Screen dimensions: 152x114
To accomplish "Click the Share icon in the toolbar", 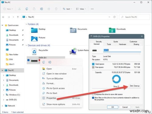I will [x=49, y=9].
